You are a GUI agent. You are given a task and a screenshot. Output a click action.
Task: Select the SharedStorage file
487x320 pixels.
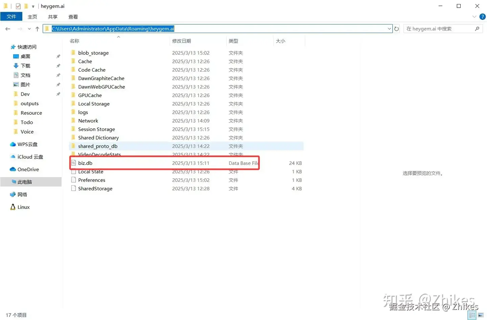coord(95,189)
